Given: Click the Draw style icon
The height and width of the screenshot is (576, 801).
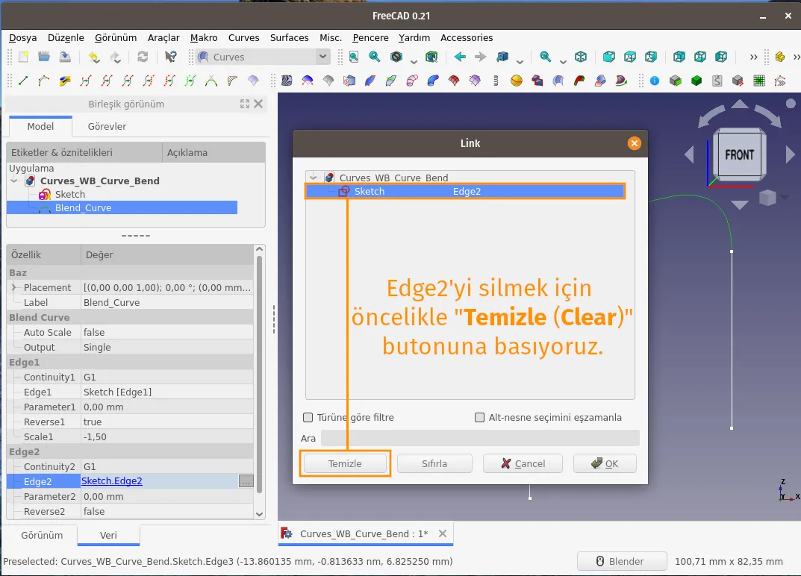Looking at the screenshot, I should click(396, 57).
